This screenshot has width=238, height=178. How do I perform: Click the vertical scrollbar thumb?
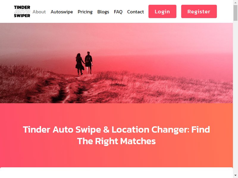coord(235,13)
